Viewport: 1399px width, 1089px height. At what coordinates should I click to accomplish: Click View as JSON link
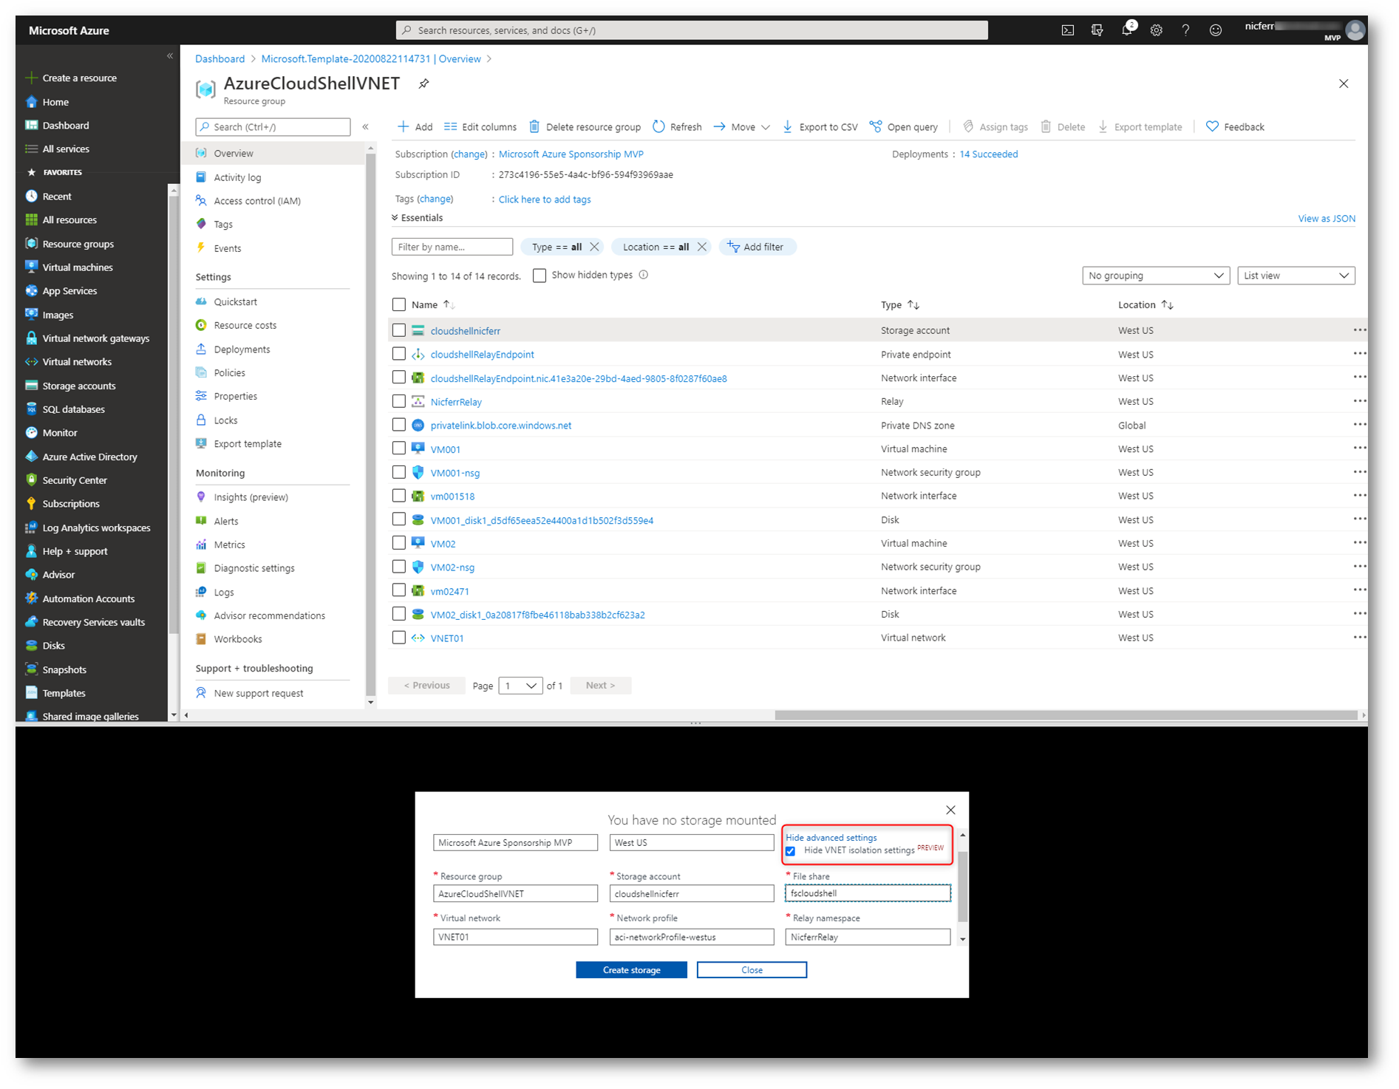[1327, 219]
